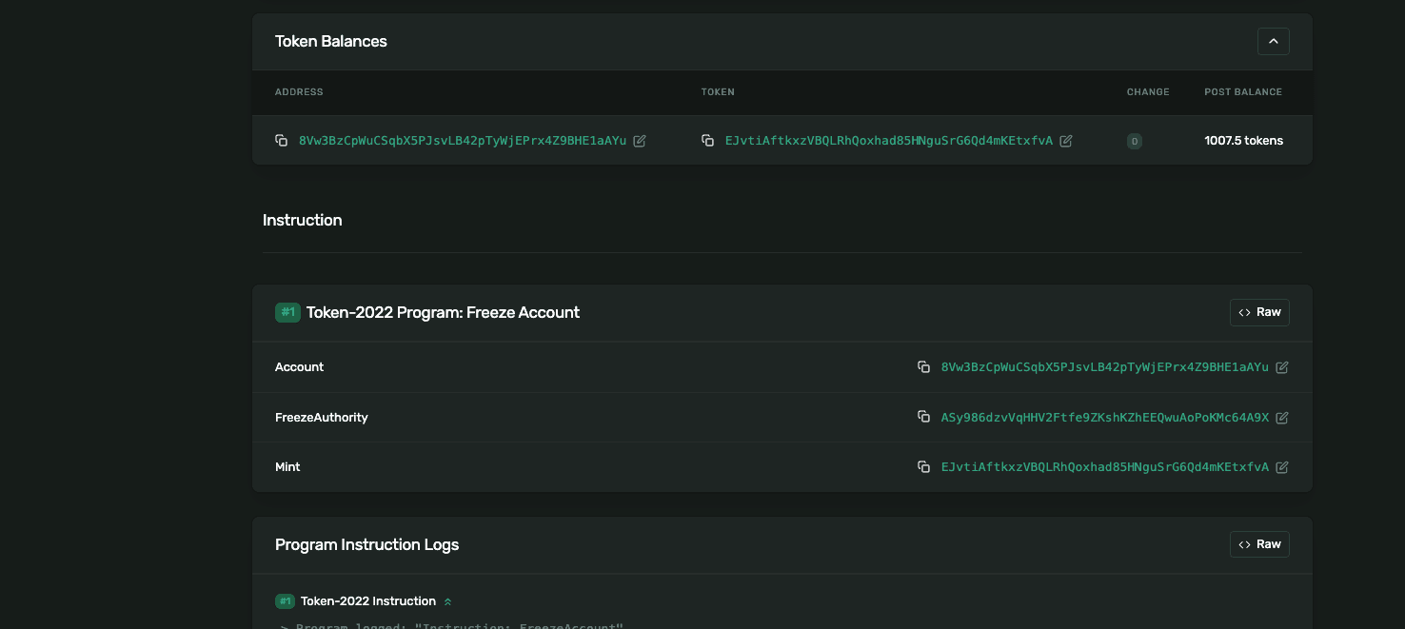Click the #1 badge in Freeze Account header
Image resolution: width=1405 pixels, height=629 pixels.
(287, 312)
